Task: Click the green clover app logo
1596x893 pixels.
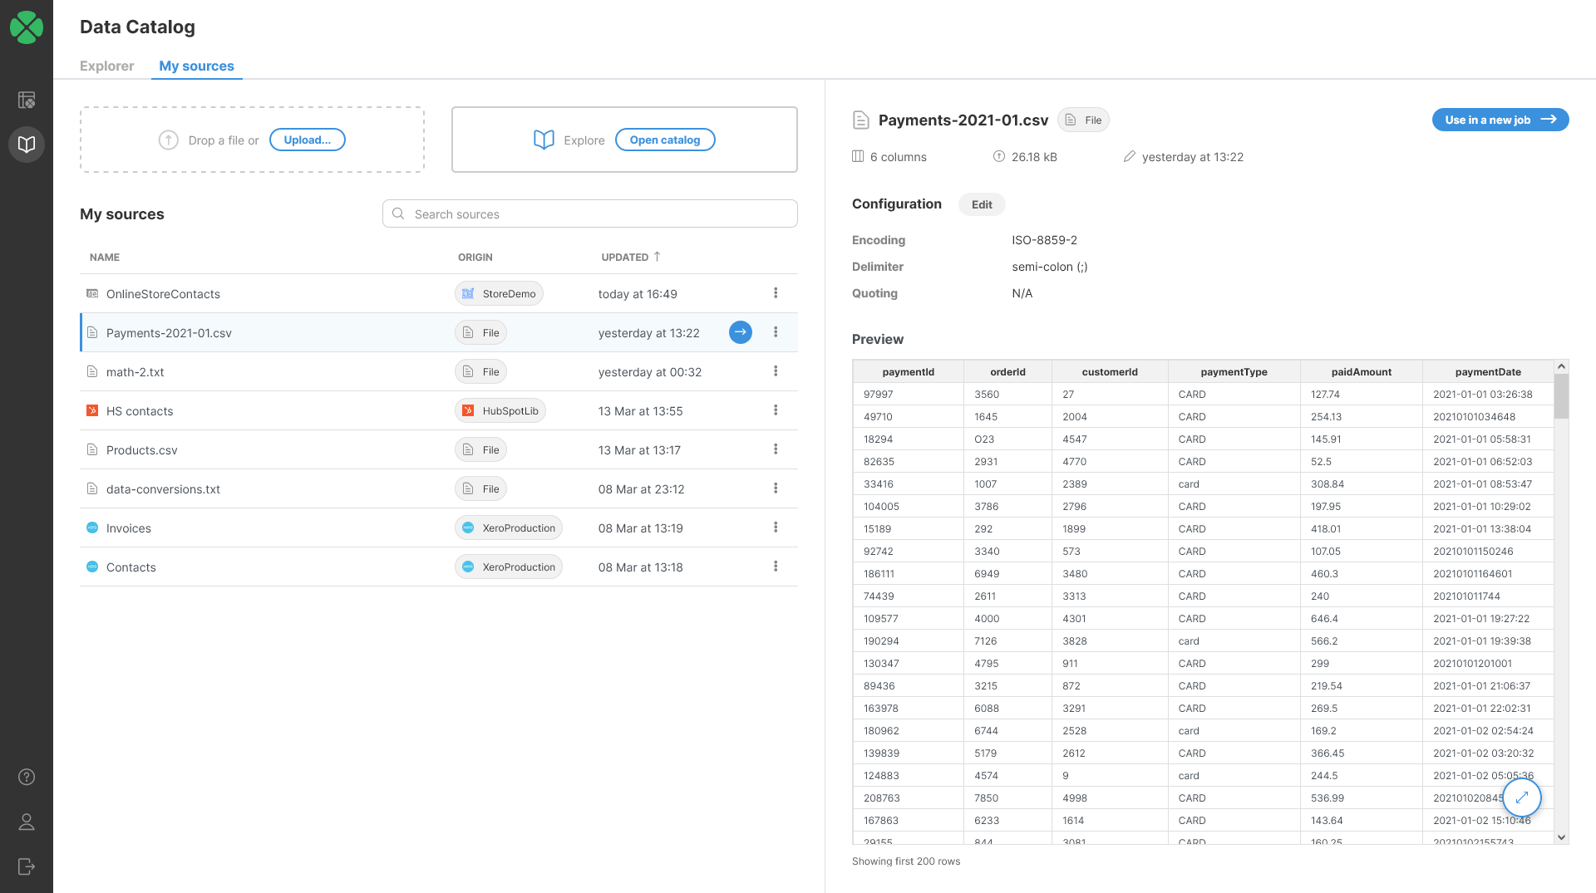Action: click(x=27, y=27)
